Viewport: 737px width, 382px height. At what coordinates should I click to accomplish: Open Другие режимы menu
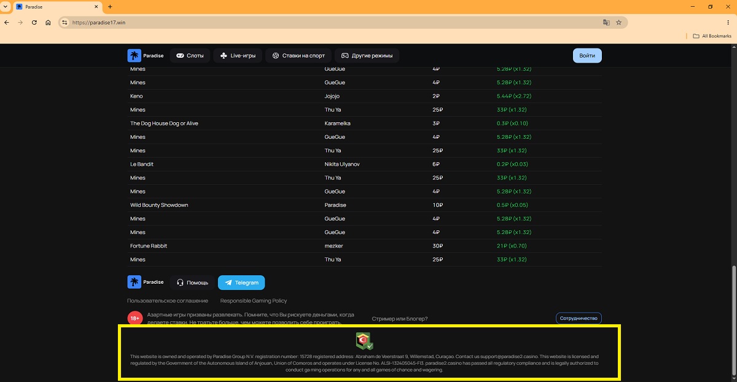point(367,55)
